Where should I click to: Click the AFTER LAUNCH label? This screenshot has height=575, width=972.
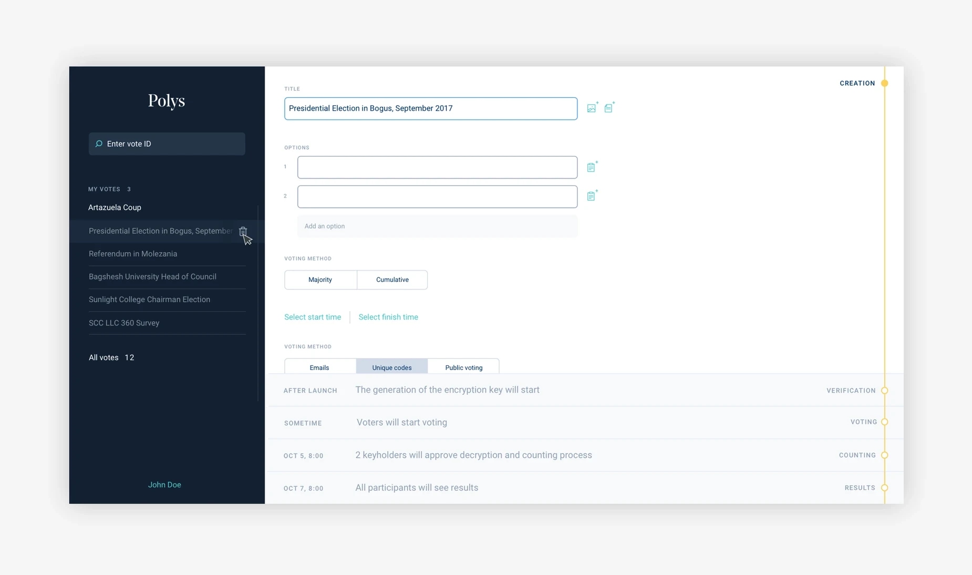point(311,391)
